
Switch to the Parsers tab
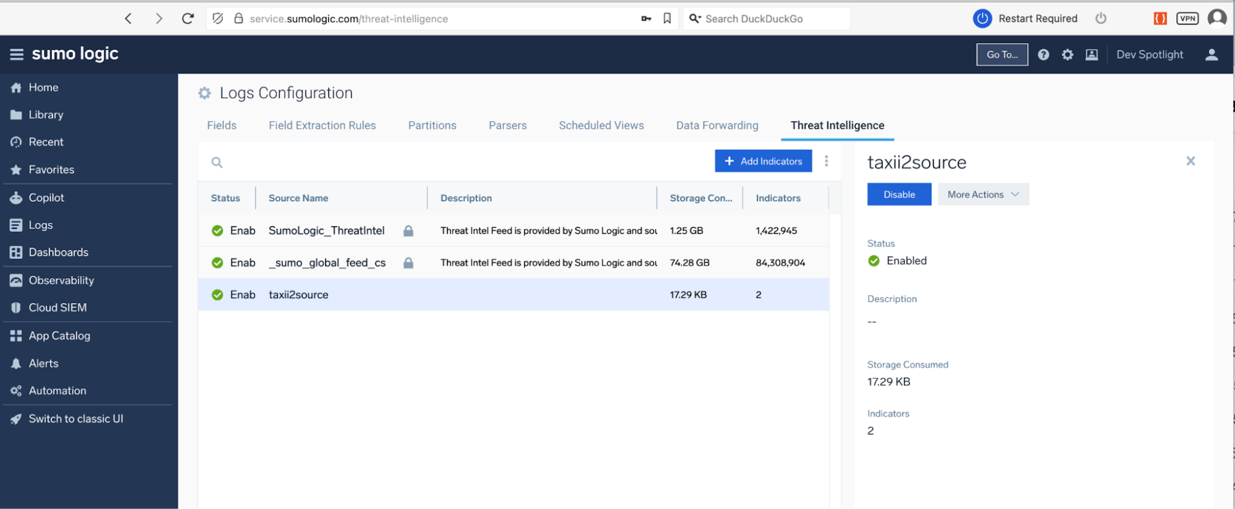click(507, 126)
